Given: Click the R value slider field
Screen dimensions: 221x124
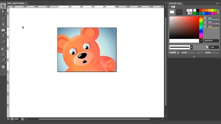Looking at the screenshot, I should 213,18.
